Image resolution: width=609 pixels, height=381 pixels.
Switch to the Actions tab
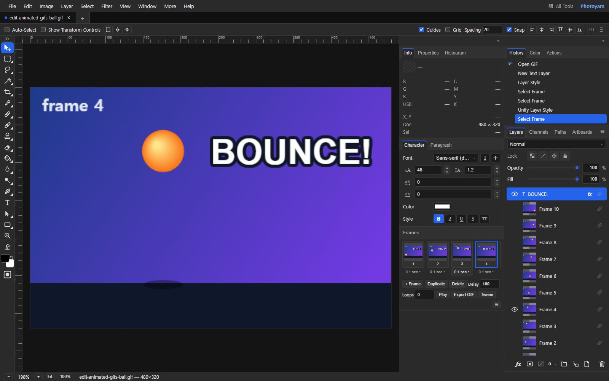pyautogui.click(x=554, y=53)
